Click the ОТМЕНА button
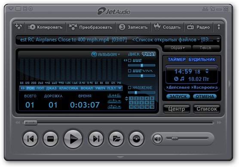This screenshot has height=167, width=239. point(205,96)
